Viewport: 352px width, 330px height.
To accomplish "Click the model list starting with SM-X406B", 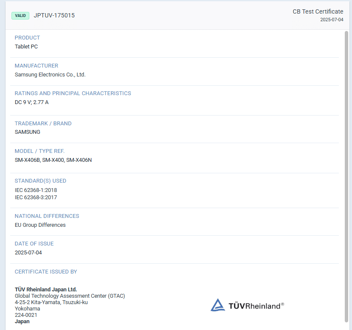I will (53, 160).
